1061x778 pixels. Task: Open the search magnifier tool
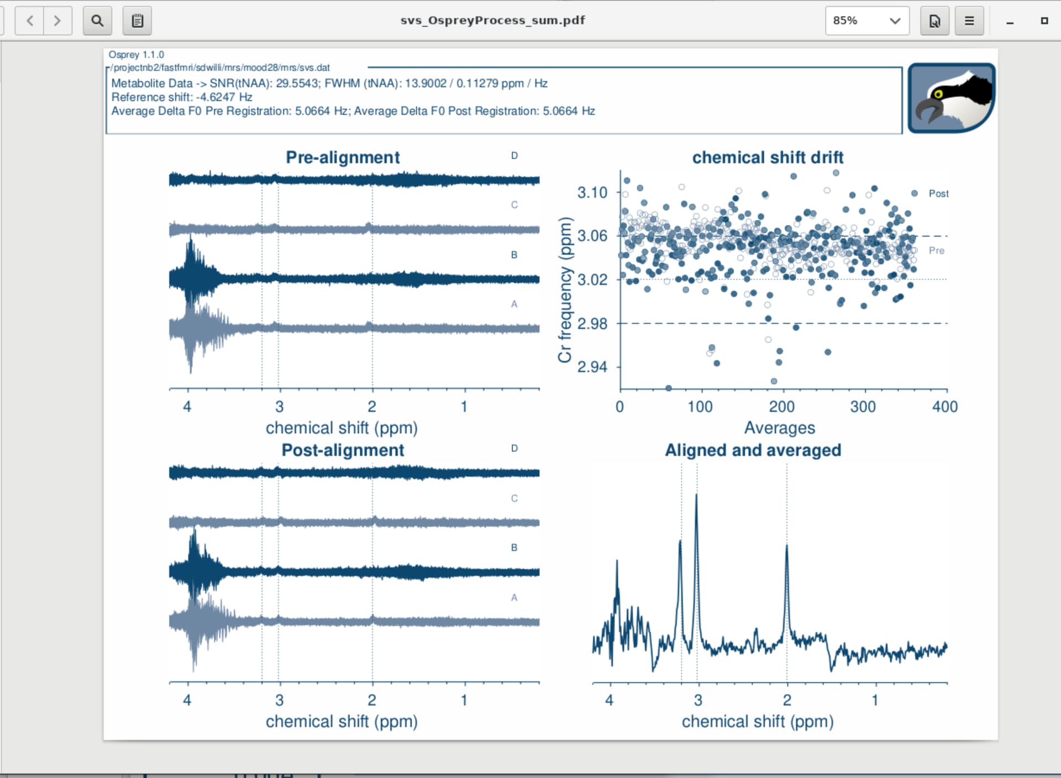pos(97,21)
